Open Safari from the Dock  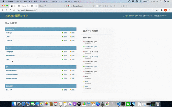23,104
